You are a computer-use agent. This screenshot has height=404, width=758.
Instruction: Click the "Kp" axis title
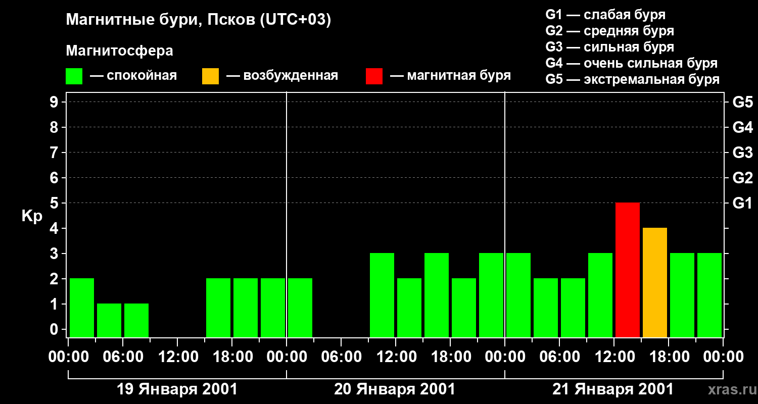32,217
